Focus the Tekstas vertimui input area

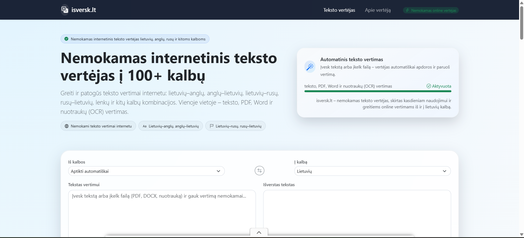click(x=162, y=213)
